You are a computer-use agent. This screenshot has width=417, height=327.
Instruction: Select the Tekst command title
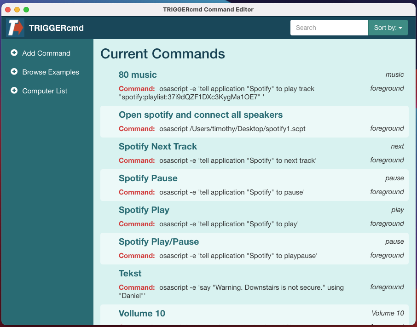[130, 273]
